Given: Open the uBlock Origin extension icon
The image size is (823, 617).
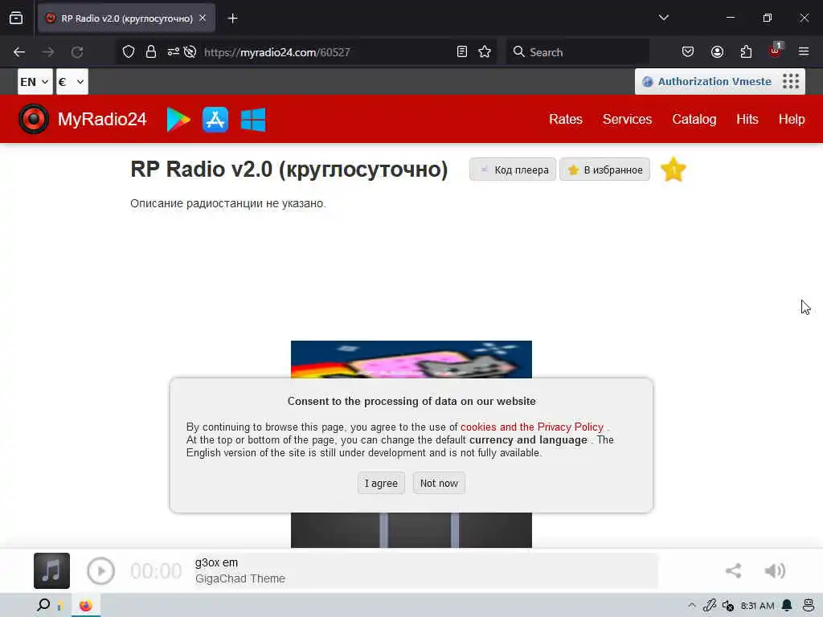Looking at the screenshot, I should tap(776, 51).
